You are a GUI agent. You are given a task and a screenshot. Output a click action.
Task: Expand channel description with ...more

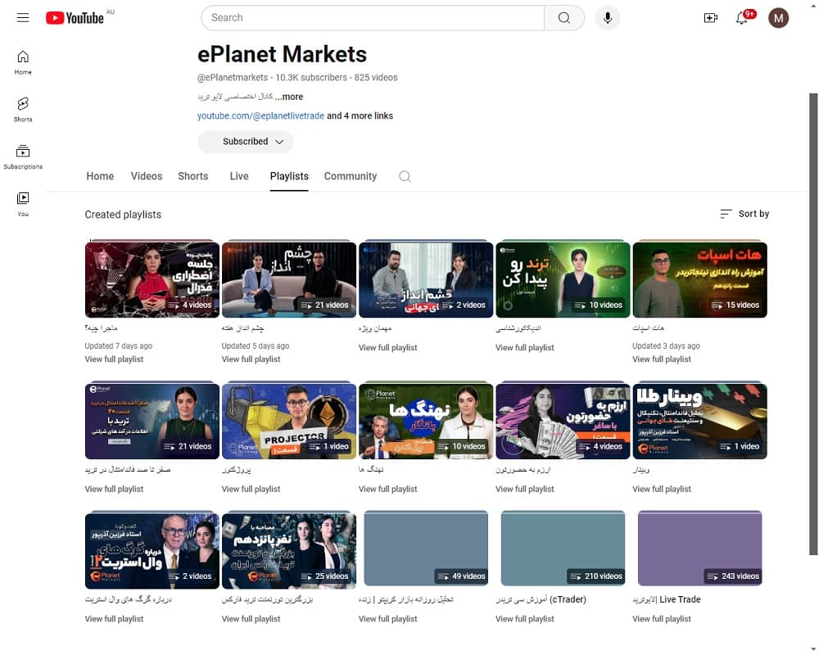pos(289,97)
